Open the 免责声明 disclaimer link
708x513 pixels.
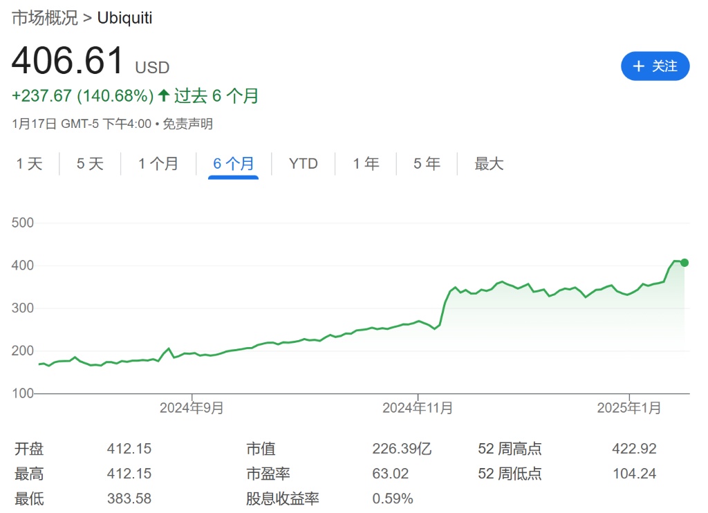point(190,124)
